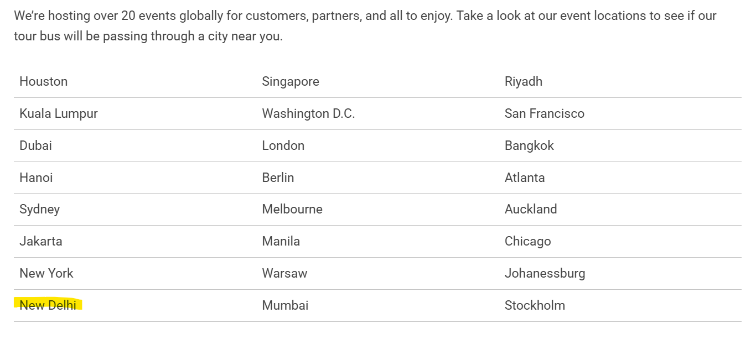
Task: Select Atlanta in the table
Action: coord(525,178)
